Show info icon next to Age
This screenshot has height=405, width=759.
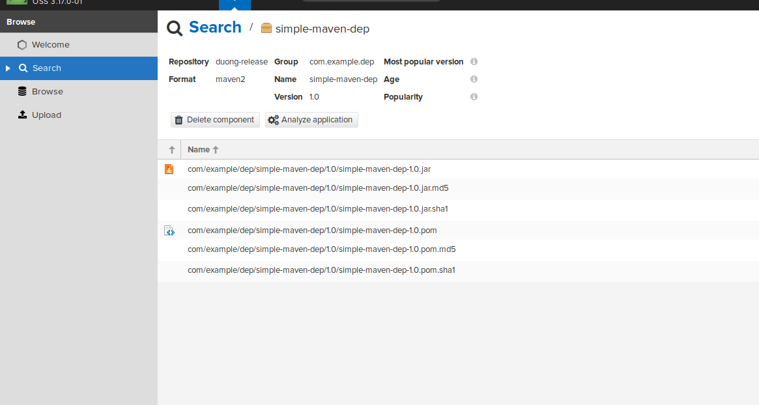474,79
